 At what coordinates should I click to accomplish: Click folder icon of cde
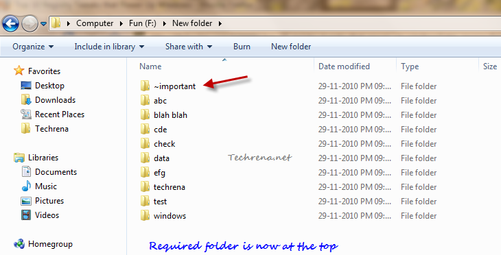click(x=145, y=129)
